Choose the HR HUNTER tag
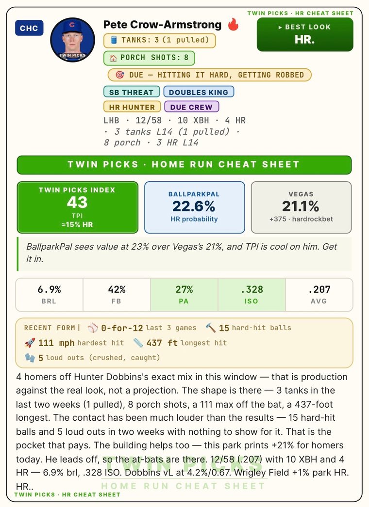 coord(132,107)
